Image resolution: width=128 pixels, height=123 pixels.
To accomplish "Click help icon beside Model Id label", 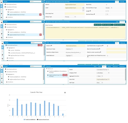I will [51, 46].
